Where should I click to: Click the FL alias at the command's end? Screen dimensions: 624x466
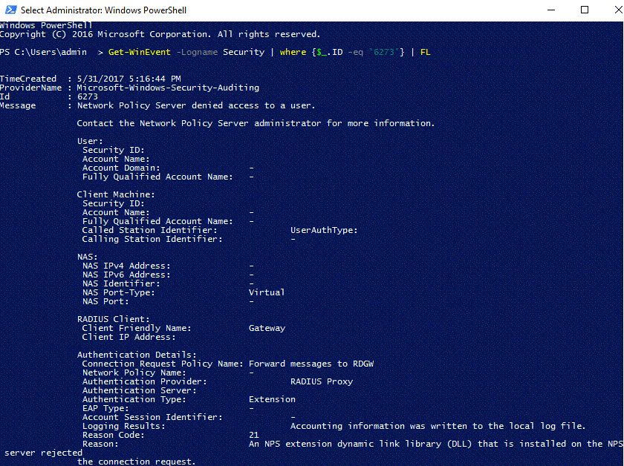pos(425,52)
